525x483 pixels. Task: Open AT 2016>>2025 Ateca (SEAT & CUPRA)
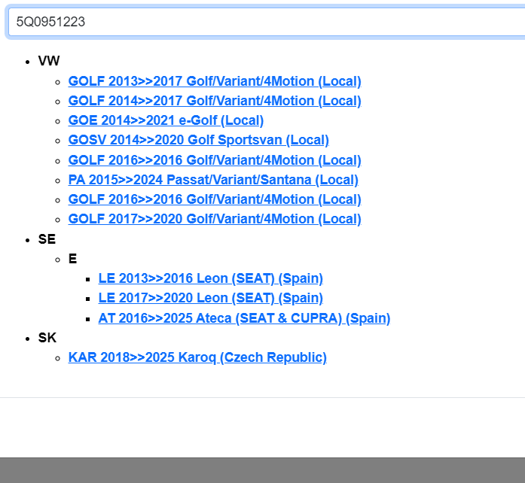point(244,318)
